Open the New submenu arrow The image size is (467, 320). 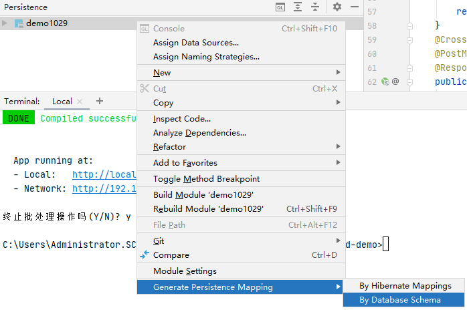pos(338,72)
